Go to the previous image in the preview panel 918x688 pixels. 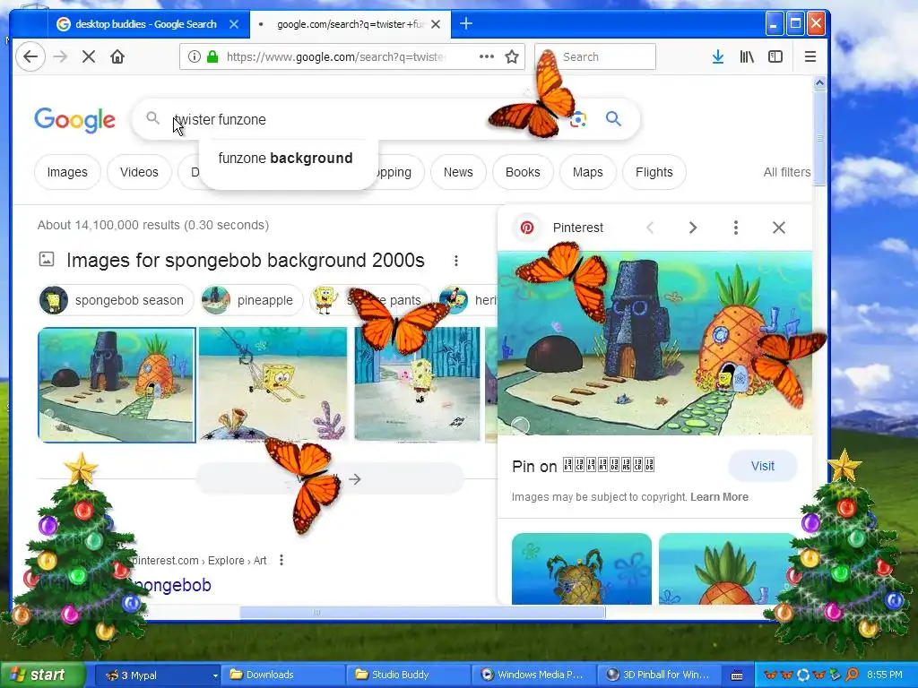(650, 228)
